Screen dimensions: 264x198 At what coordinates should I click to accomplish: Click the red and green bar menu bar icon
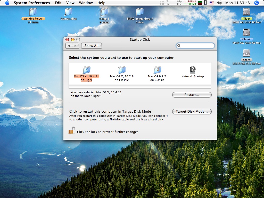200,3
